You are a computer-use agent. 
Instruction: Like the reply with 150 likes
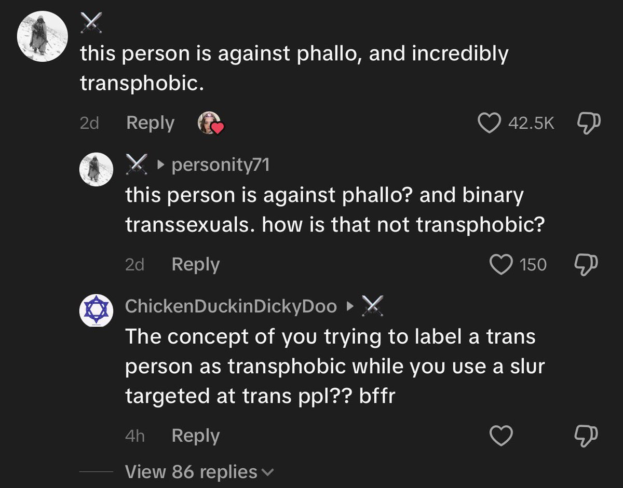[501, 264]
